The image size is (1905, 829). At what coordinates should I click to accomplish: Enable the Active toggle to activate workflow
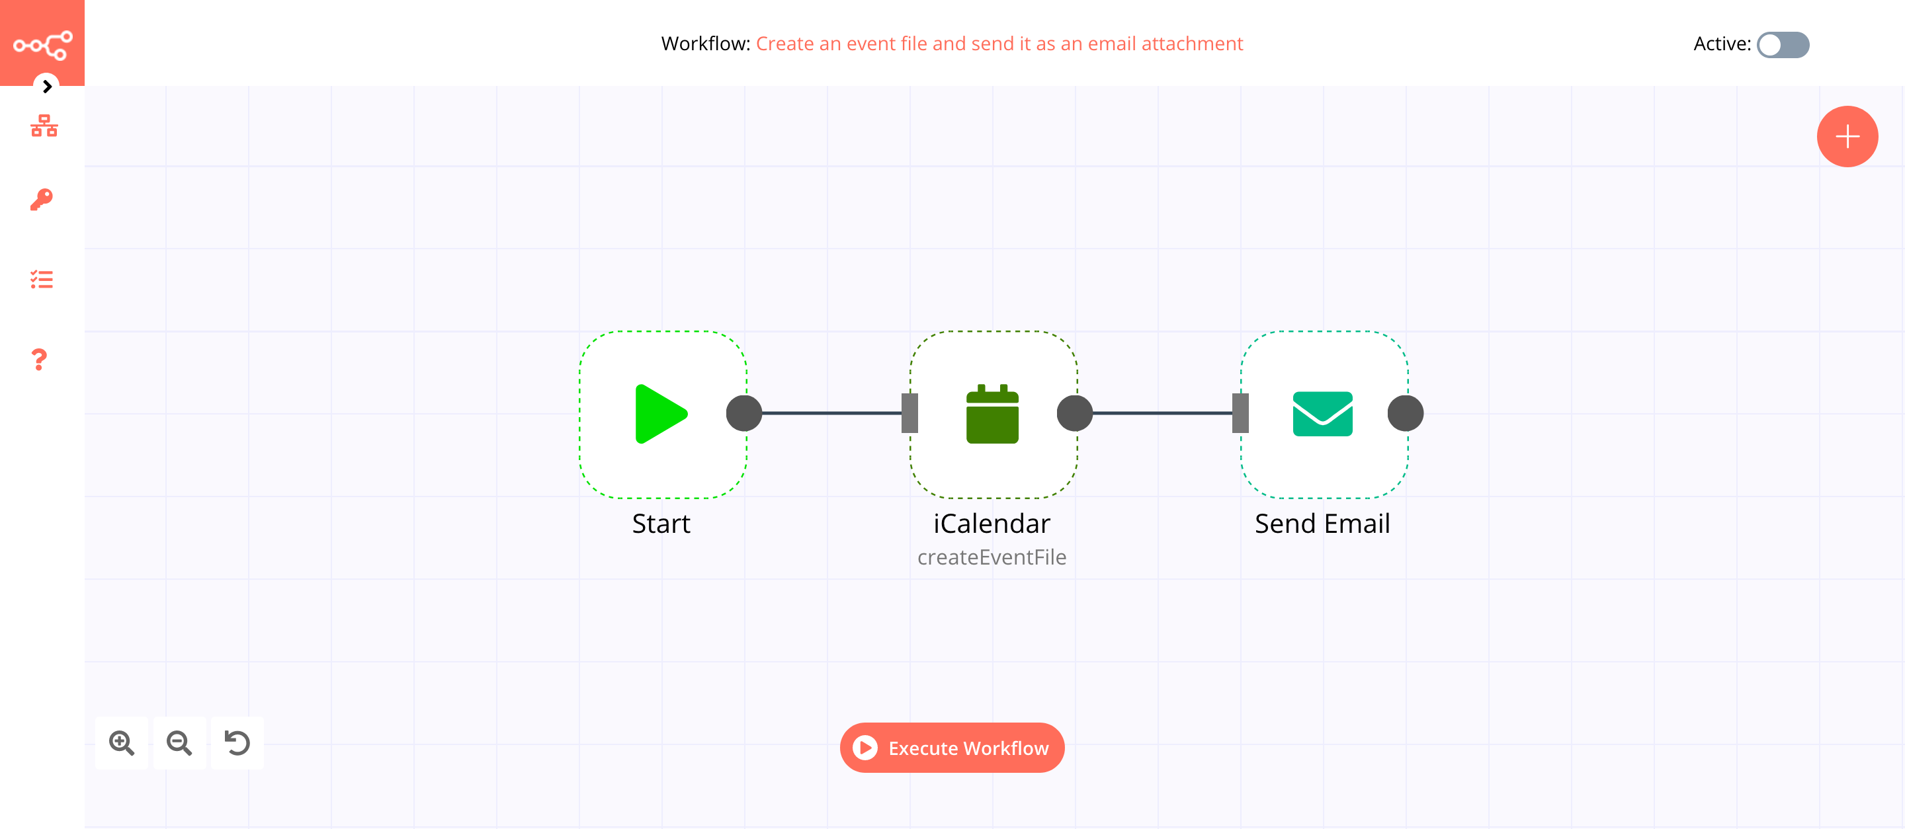(1782, 44)
